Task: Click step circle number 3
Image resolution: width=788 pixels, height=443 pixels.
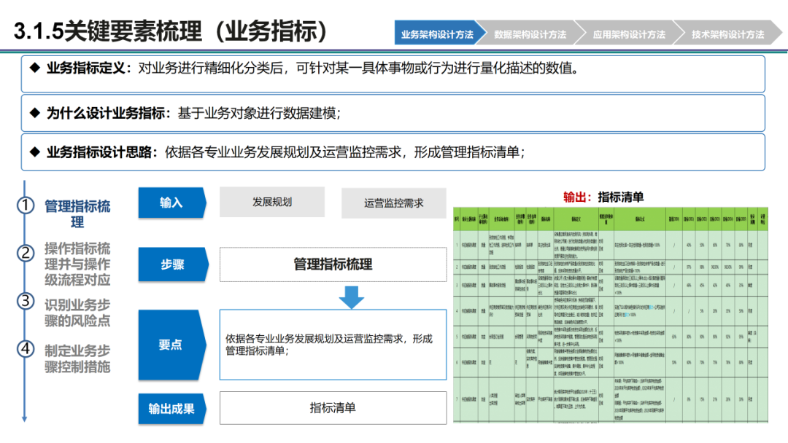Action: coord(25,301)
